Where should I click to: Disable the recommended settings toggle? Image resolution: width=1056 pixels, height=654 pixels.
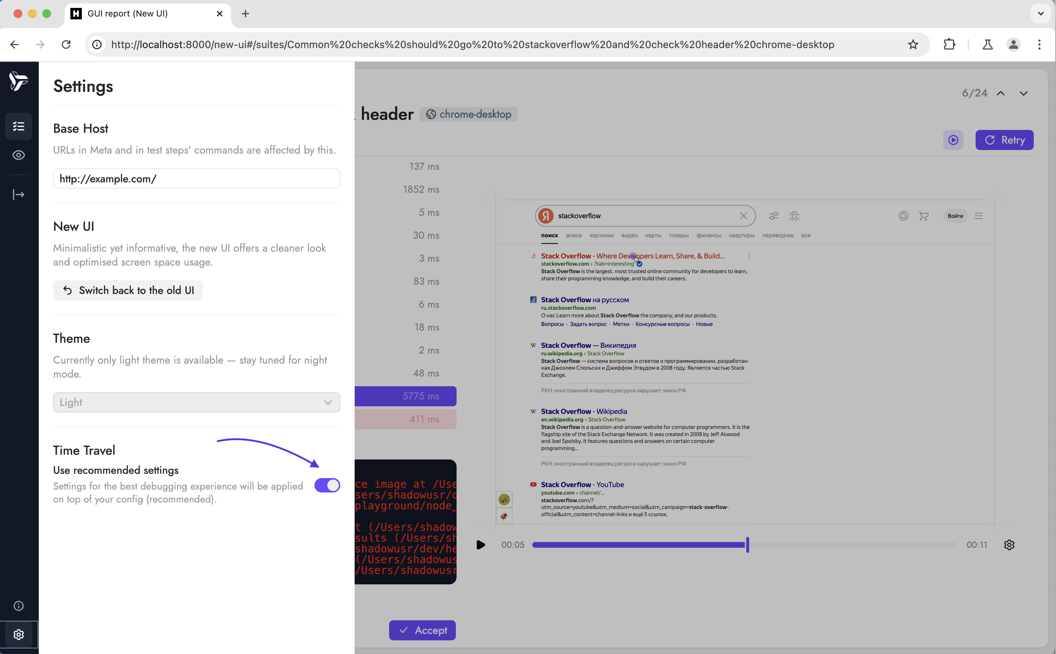[327, 485]
